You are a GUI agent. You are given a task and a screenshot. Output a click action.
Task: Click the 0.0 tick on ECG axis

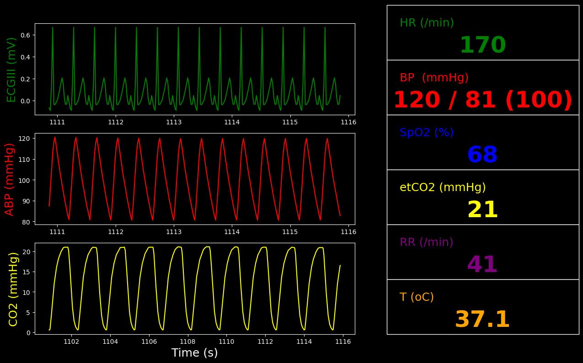pos(25,101)
